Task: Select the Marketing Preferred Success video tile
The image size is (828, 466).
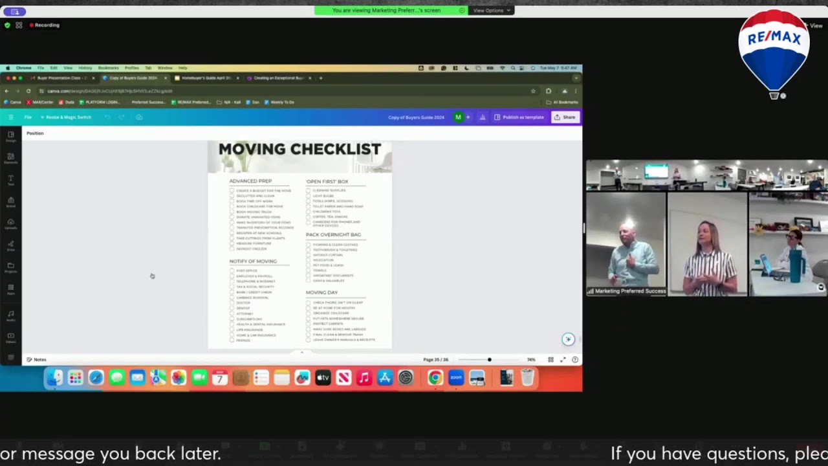Action: [626, 244]
